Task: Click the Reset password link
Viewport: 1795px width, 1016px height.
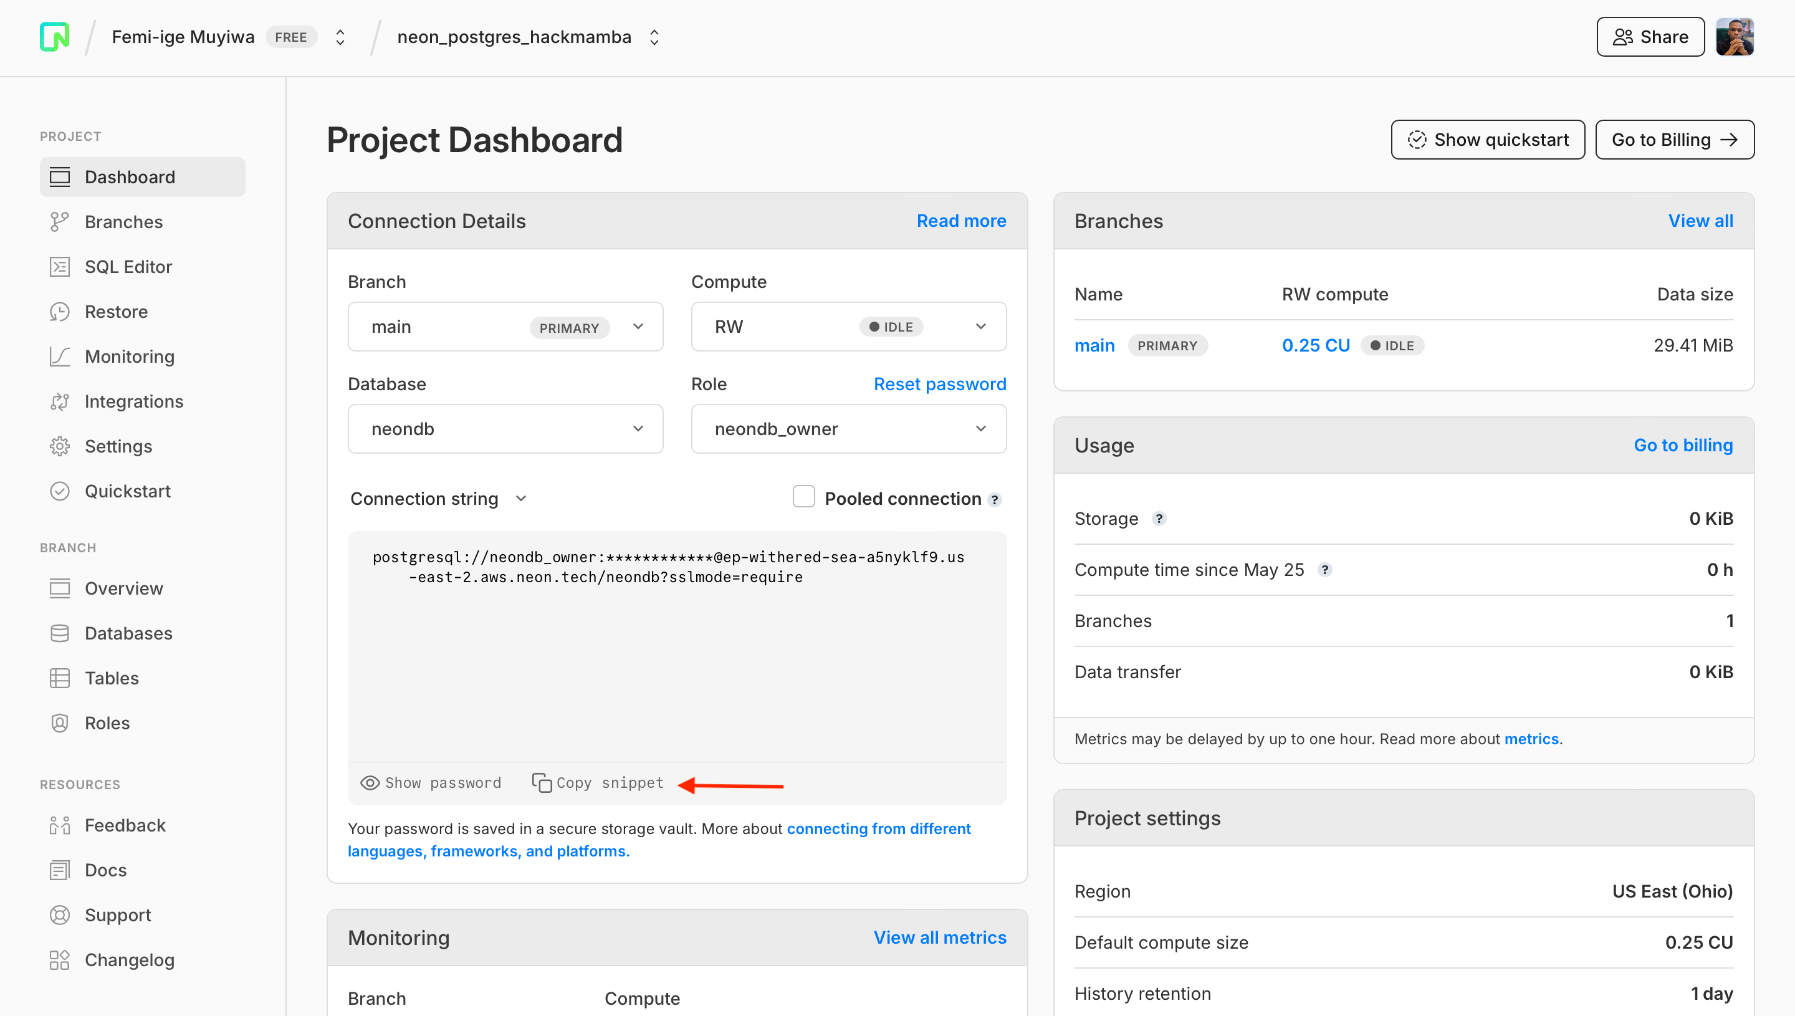Action: pos(939,383)
